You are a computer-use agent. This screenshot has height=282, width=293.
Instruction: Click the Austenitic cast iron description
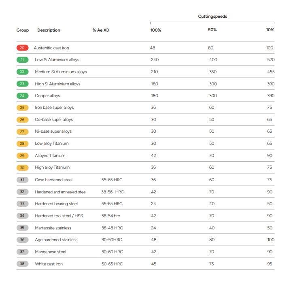click(51, 48)
